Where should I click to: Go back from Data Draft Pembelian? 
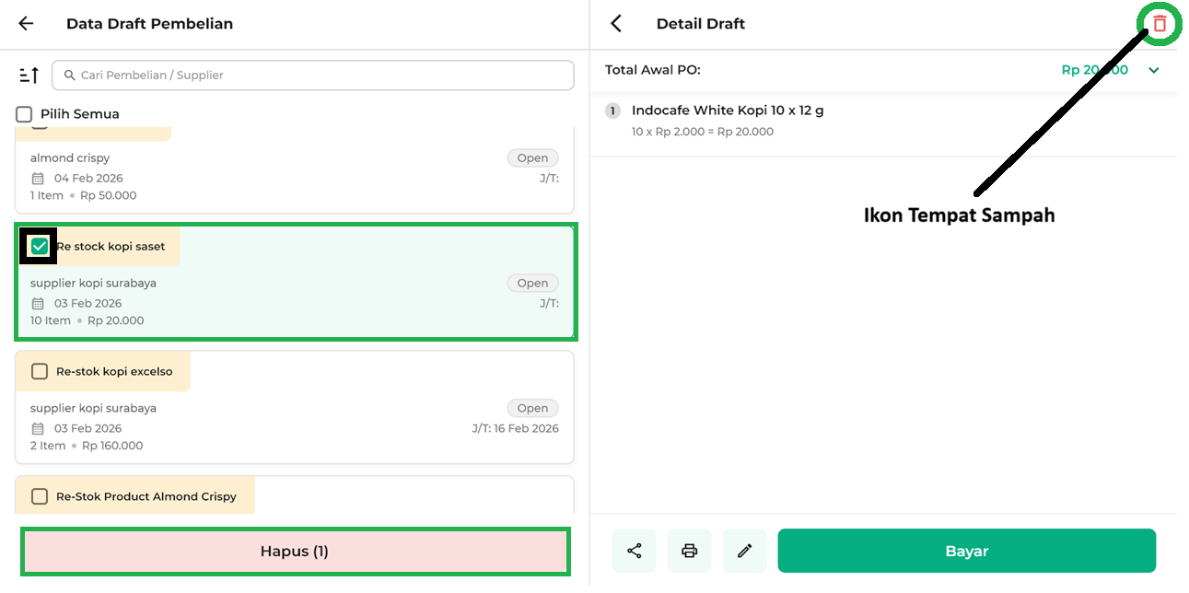pos(26,24)
